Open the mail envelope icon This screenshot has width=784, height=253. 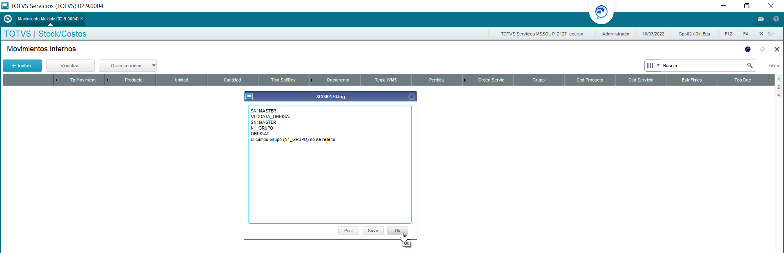761,19
